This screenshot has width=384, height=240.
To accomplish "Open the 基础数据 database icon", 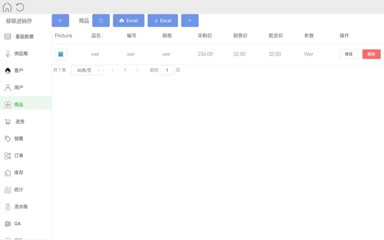I will point(8,36).
